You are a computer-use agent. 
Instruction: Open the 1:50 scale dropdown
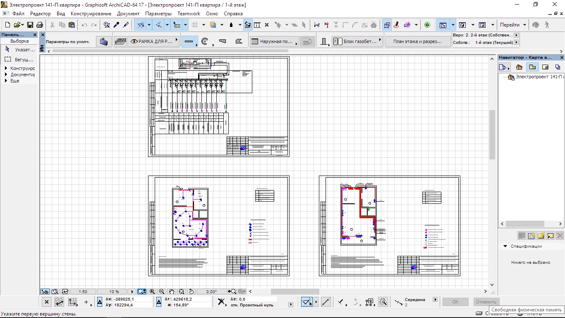[x=83, y=291]
